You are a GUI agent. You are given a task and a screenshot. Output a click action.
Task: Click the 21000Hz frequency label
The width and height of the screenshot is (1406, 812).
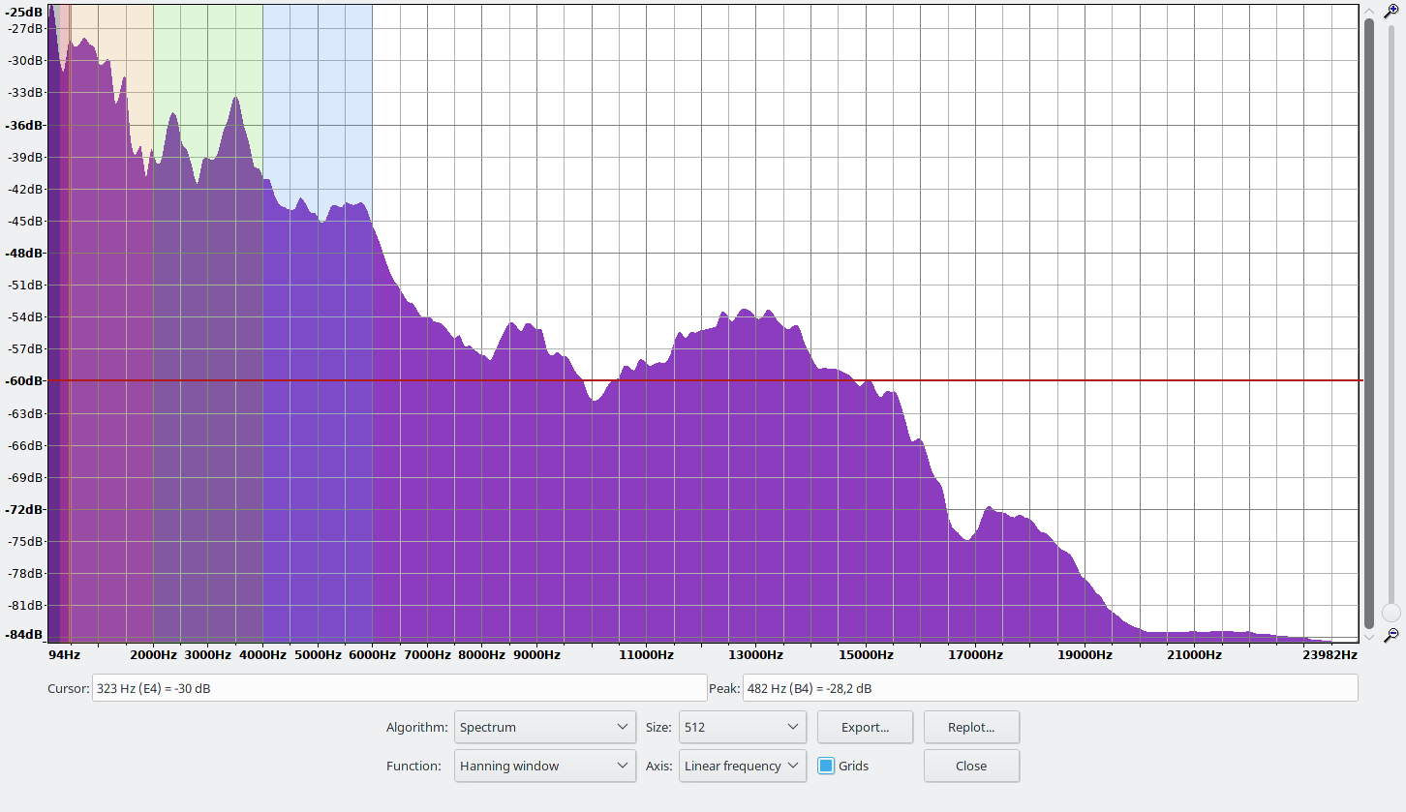click(1193, 655)
